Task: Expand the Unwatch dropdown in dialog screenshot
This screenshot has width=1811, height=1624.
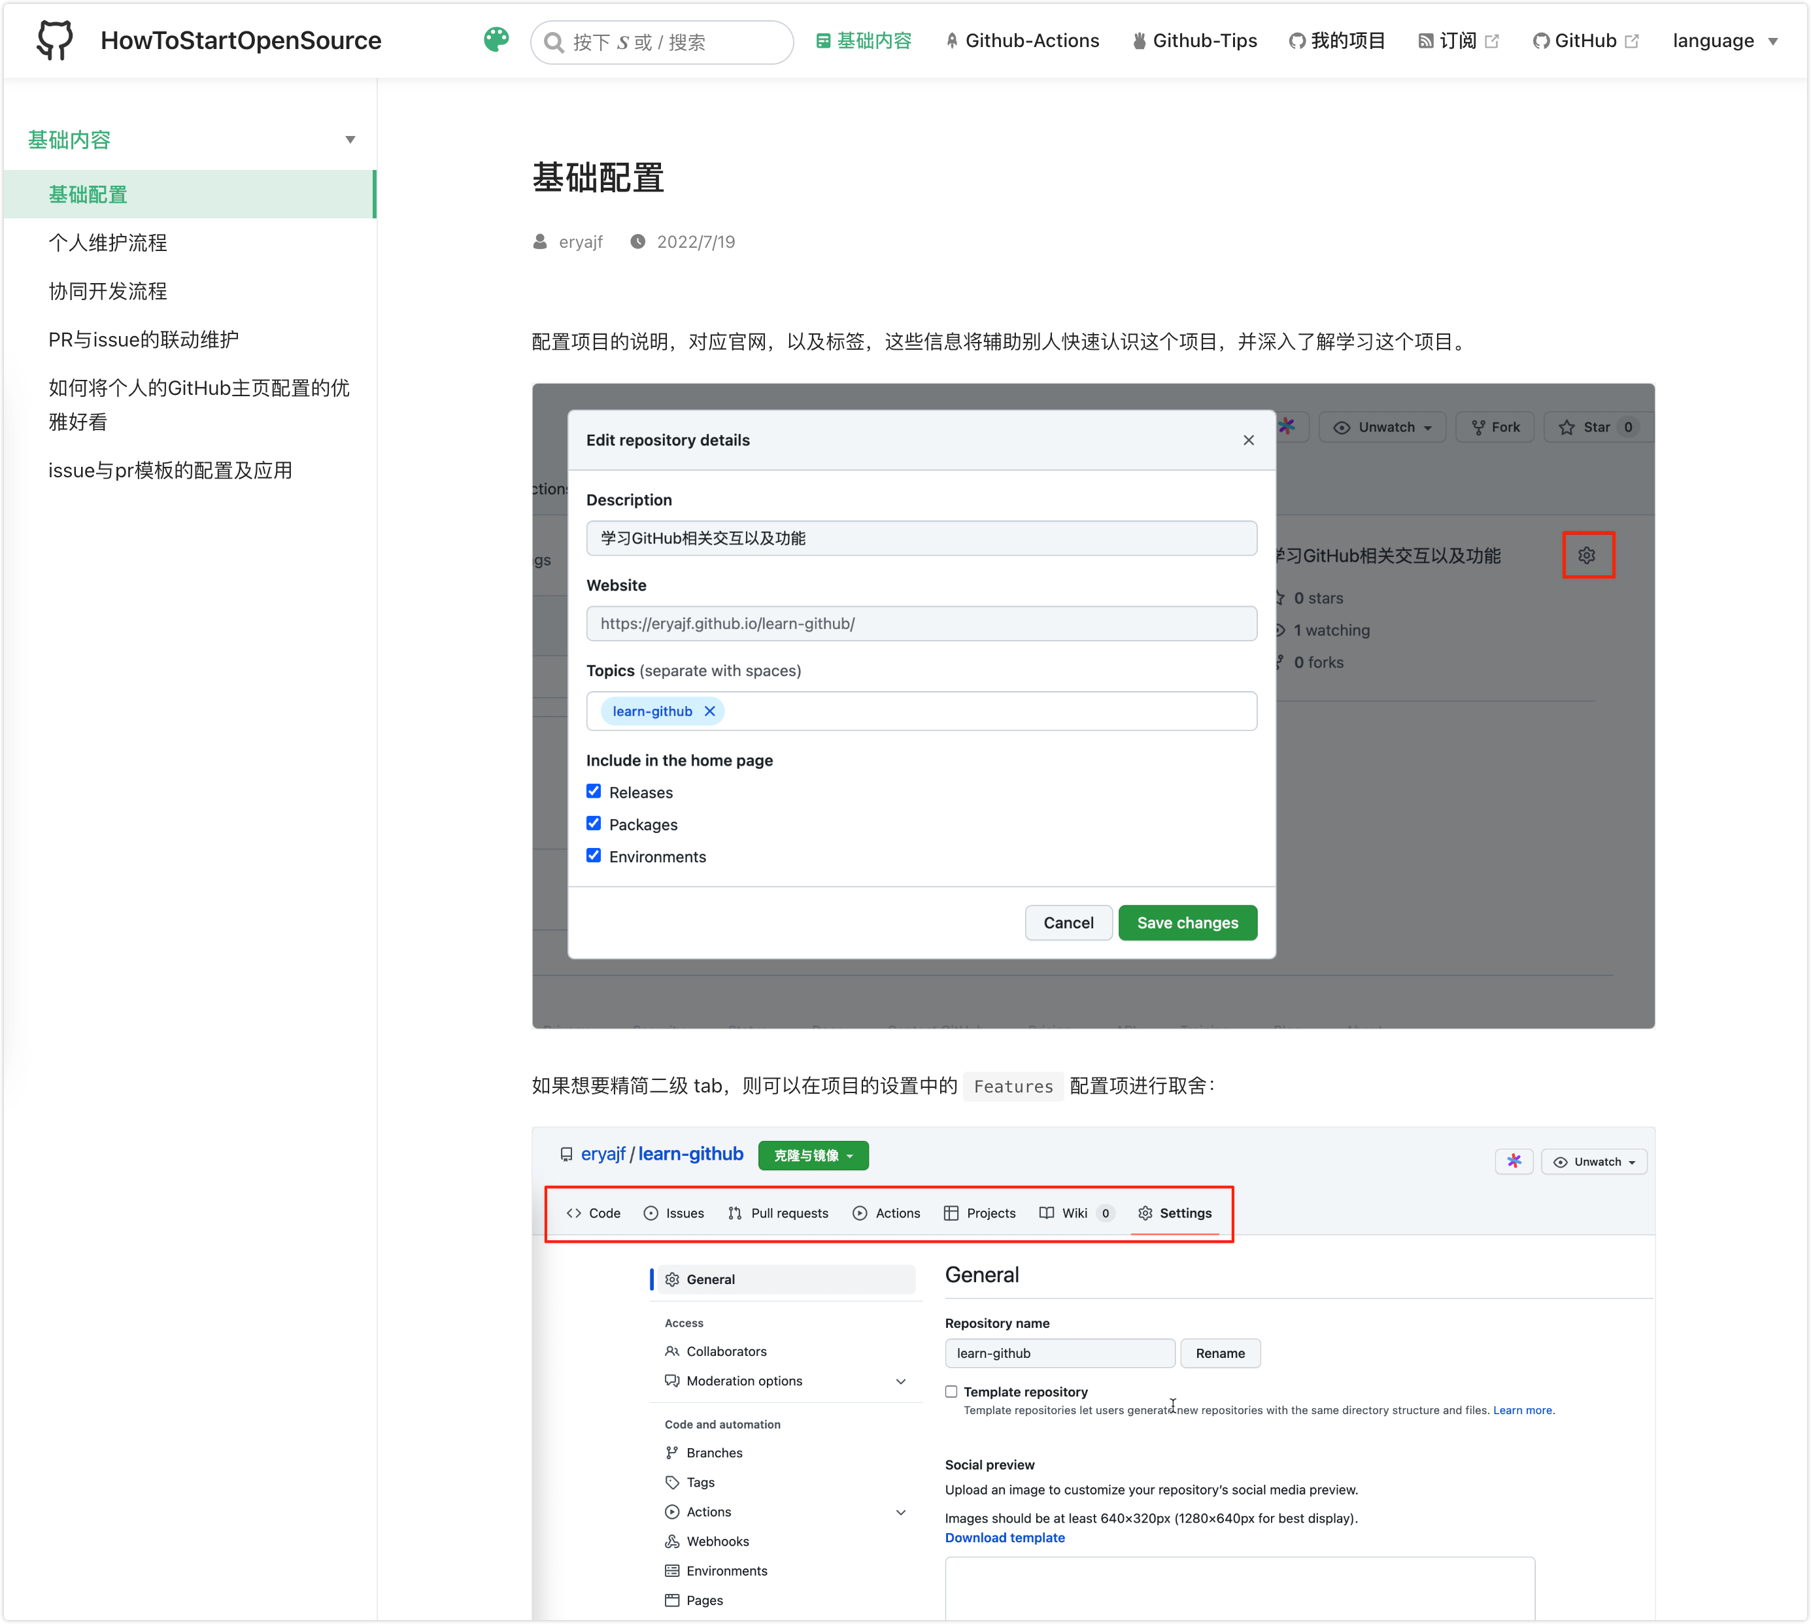Action: click(1382, 428)
